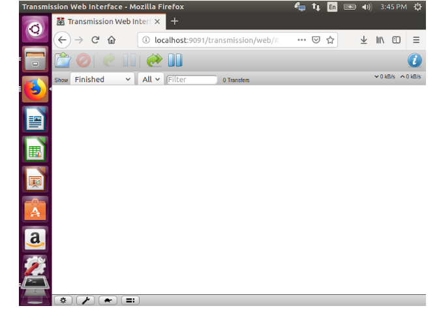Close the Transmission Web Interface tab

[x=157, y=22]
